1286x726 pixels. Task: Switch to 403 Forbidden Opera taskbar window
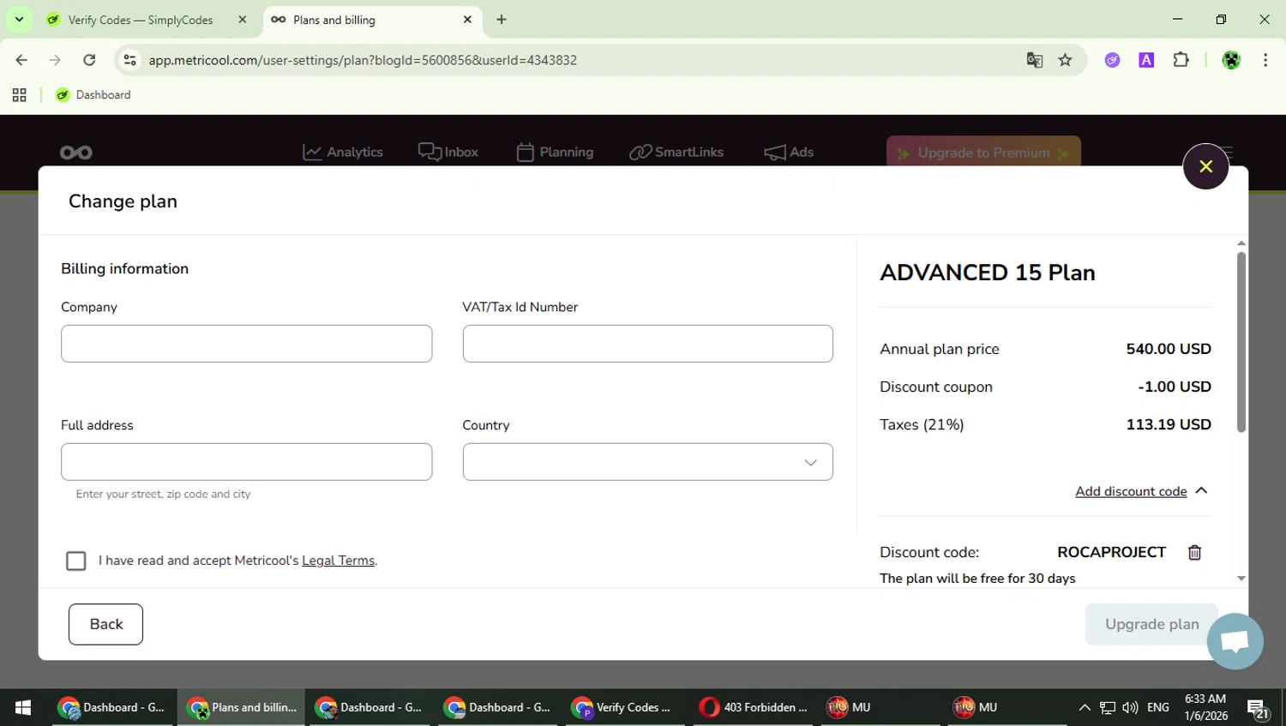[754, 707]
